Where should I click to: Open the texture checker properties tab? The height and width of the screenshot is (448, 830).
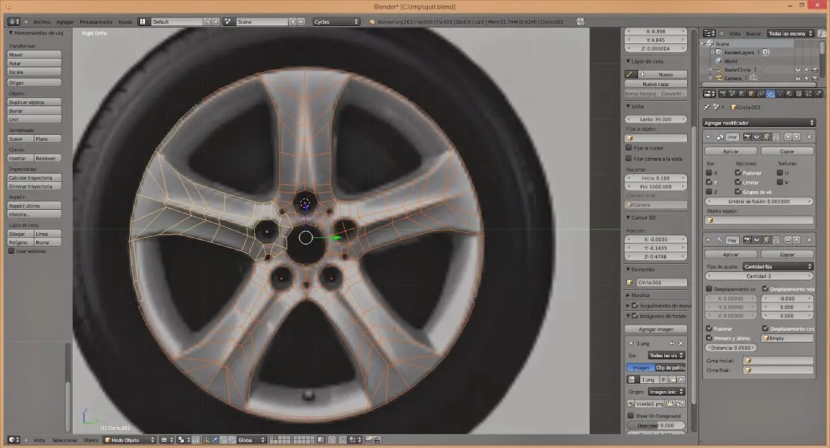799,93
